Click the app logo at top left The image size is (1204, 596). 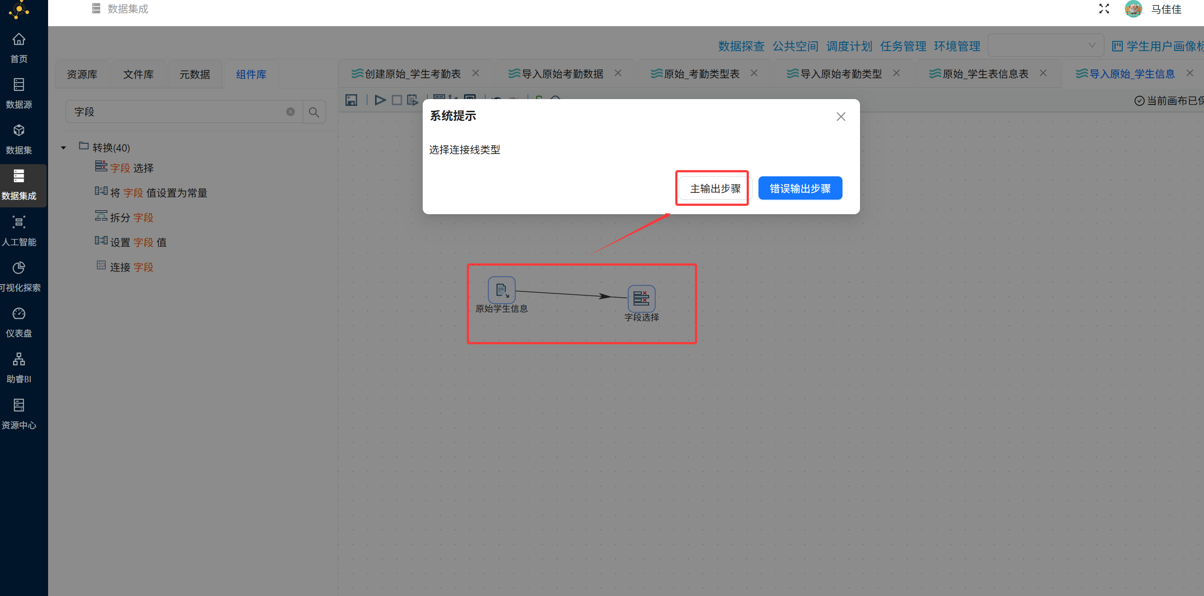[x=19, y=10]
